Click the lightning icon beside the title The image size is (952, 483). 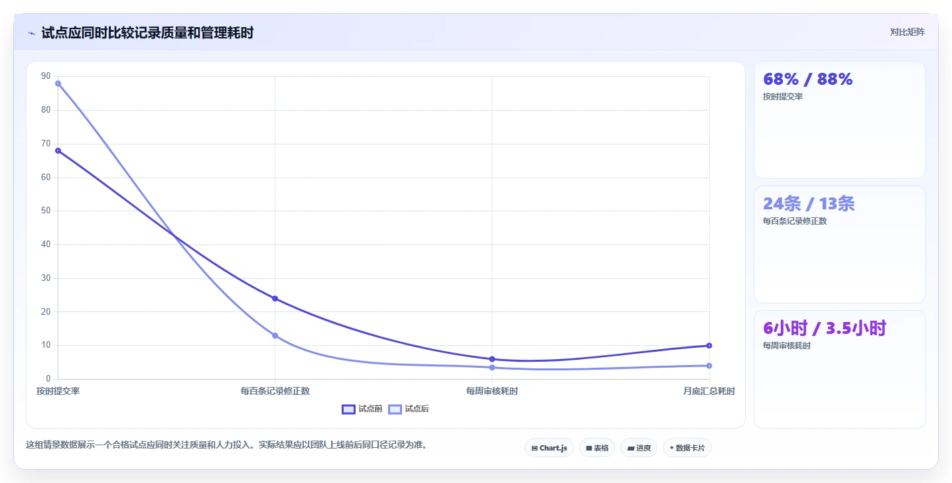[x=31, y=33]
